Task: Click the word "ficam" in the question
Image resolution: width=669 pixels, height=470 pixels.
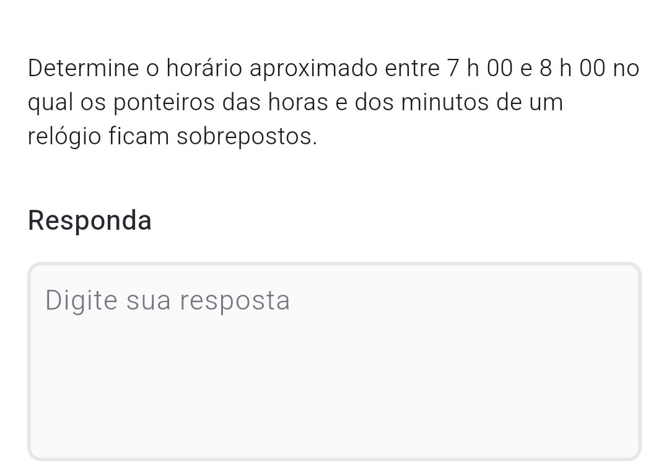Action: (140, 137)
